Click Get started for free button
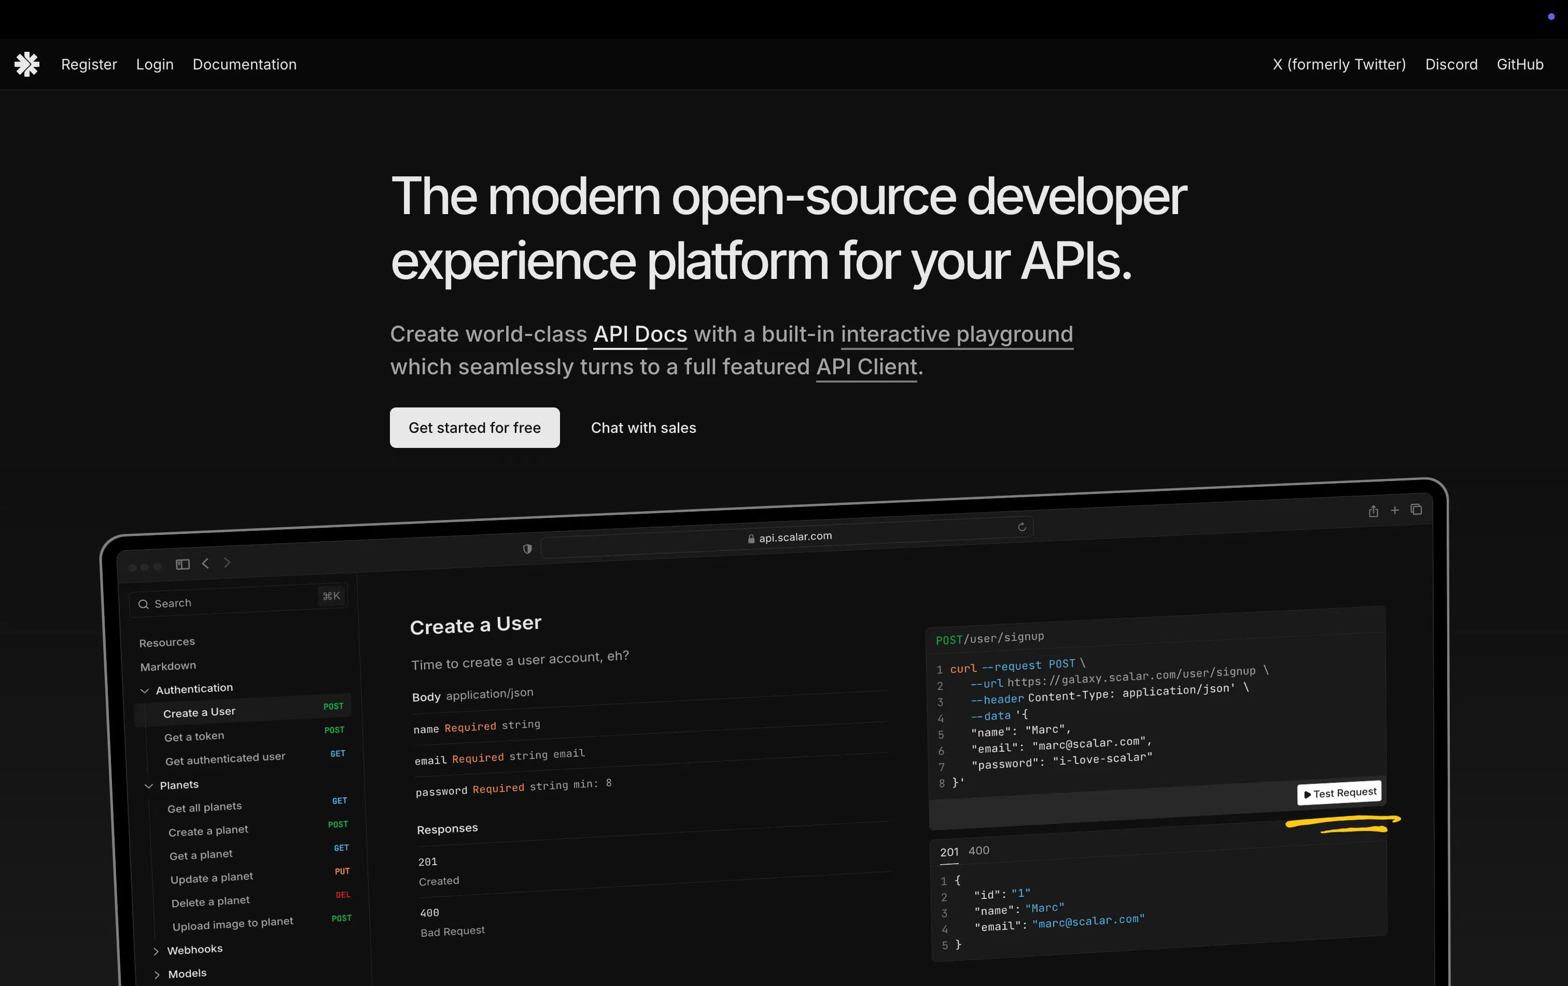 [x=474, y=428]
